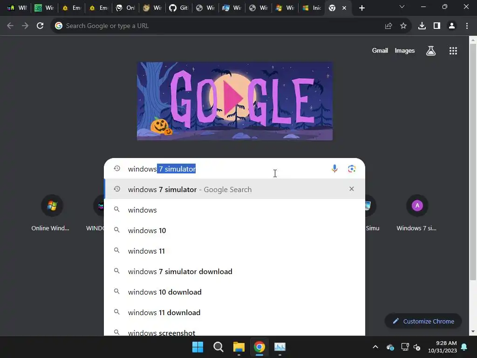Switch to the first 'WIN' tab
This screenshot has width=477, height=358.
coord(17,8)
